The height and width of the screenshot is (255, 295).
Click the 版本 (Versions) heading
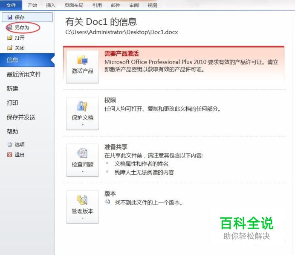[x=110, y=193]
